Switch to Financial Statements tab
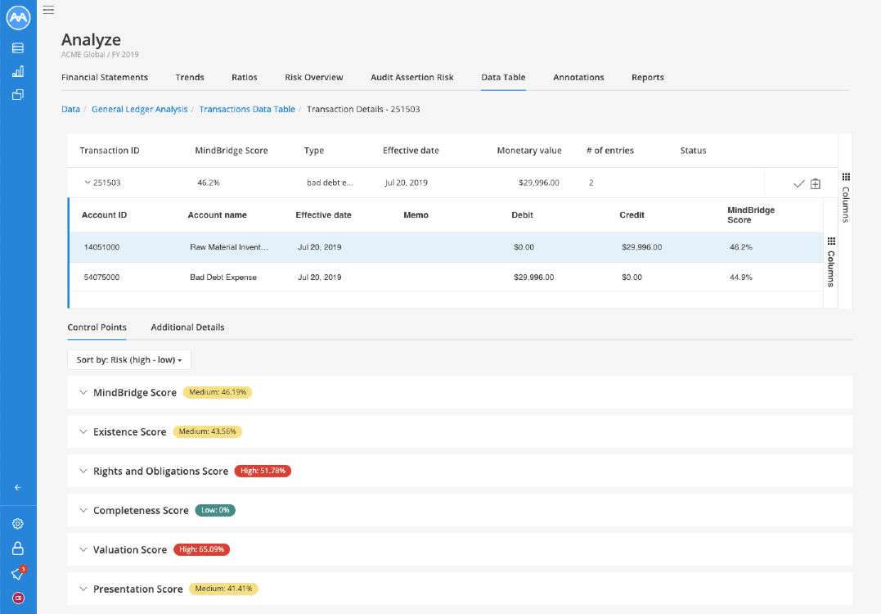 point(105,78)
